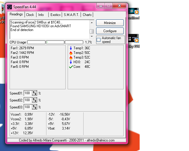The image size is (189, 151).
Task: Click the '+5V: 6,85V' voltage
Action: pos(22,128)
